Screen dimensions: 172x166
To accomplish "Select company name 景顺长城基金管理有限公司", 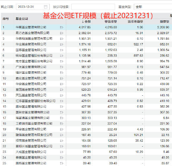I will [x=34, y=146].
